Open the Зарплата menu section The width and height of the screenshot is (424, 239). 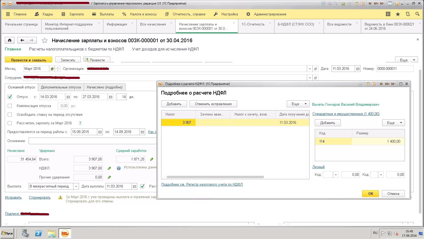73,14
